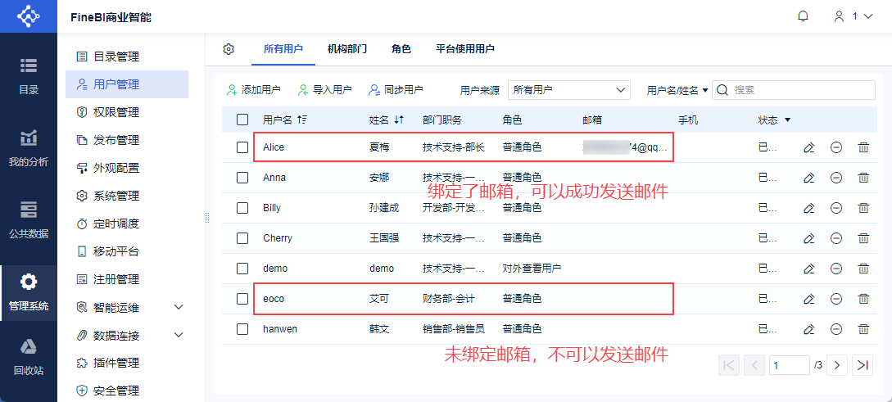The height and width of the screenshot is (402, 892).
Task: Check the box for user Cherry
Action: coord(242,238)
